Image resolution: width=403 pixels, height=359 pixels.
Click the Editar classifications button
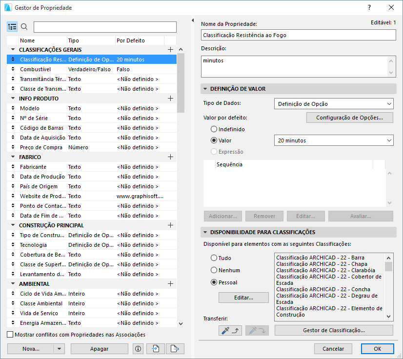point(243,298)
